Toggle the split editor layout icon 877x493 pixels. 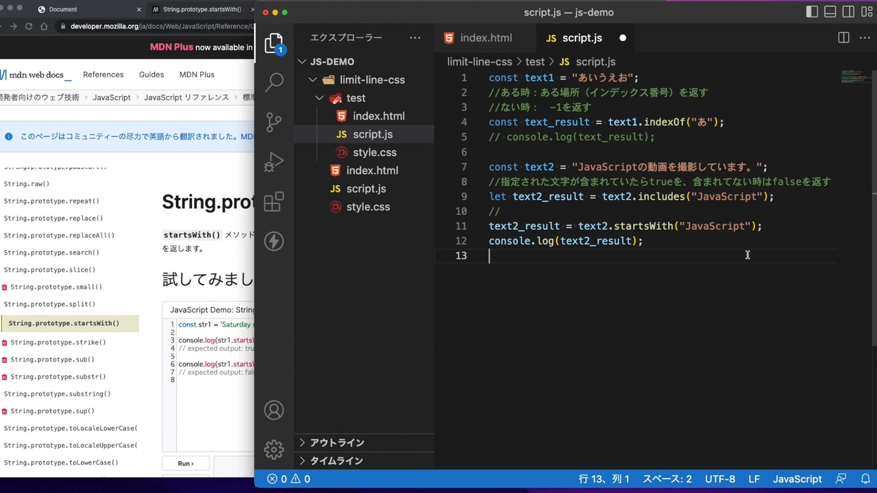coord(843,38)
